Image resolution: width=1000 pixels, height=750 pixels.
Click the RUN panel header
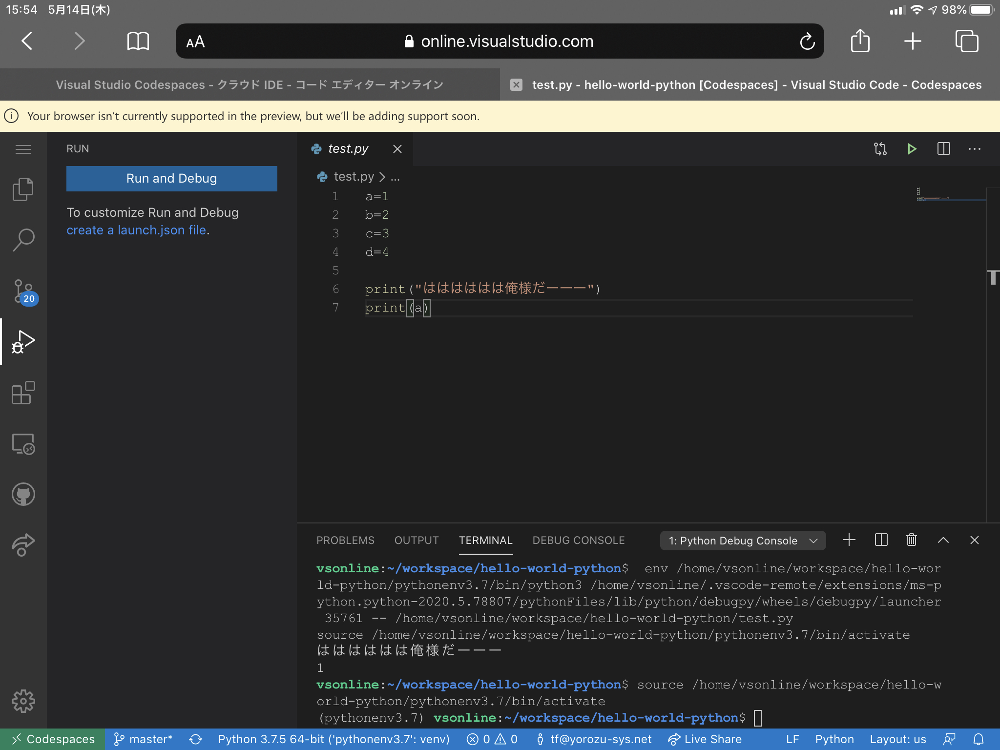(x=78, y=149)
